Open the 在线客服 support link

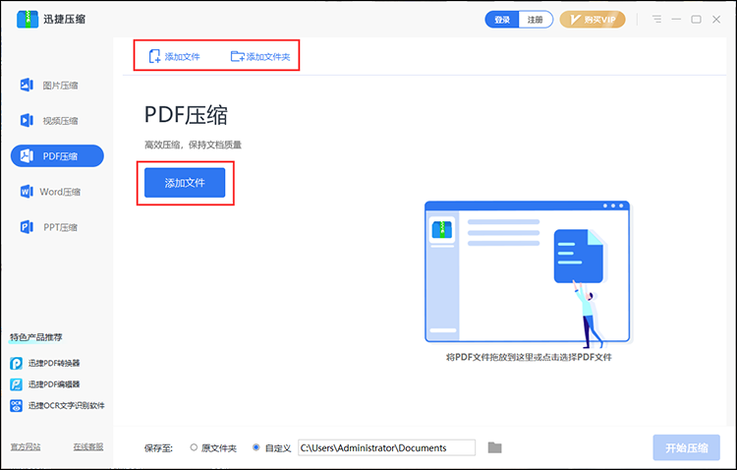tap(88, 447)
